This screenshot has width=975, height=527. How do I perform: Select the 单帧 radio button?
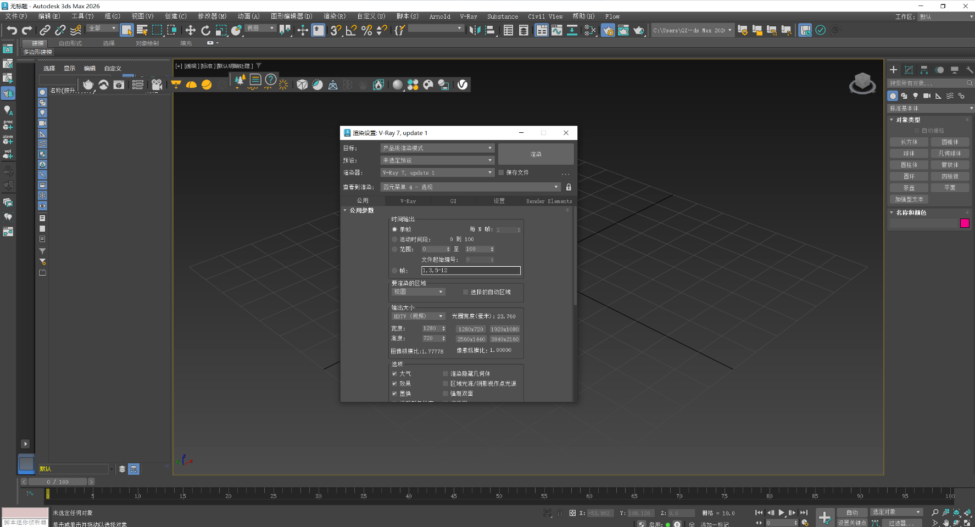(394, 229)
